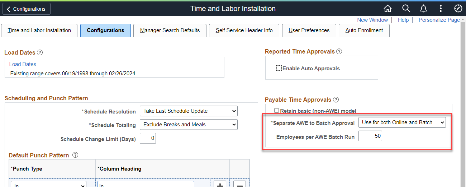Open the Actions three-dot menu

(x=441, y=9)
